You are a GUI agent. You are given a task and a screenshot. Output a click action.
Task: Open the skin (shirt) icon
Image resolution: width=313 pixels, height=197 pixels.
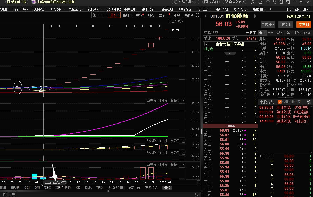coord(281,2)
